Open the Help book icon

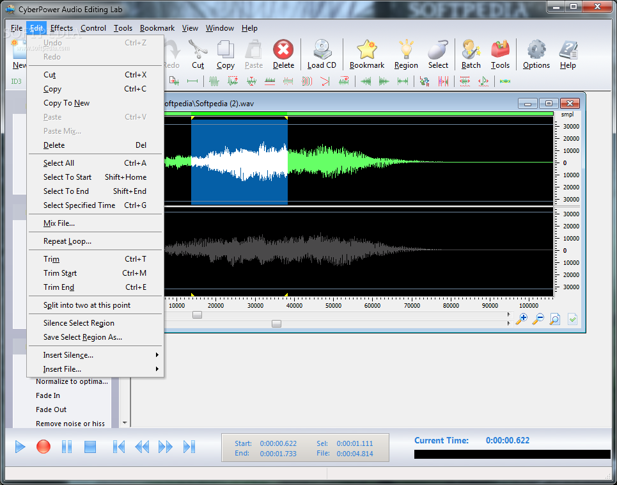[x=568, y=50]
